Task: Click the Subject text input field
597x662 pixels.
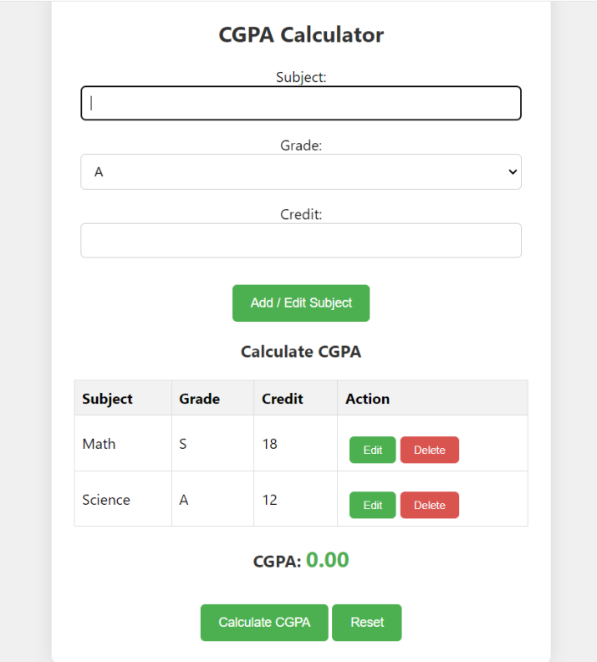Action: [301, 103]
